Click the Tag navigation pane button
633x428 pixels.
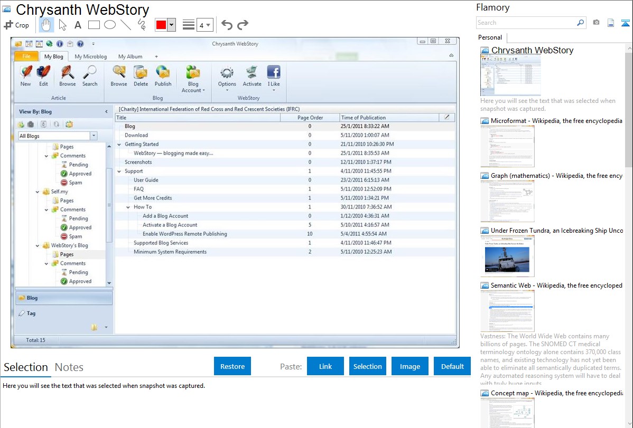tap(64, 313)
